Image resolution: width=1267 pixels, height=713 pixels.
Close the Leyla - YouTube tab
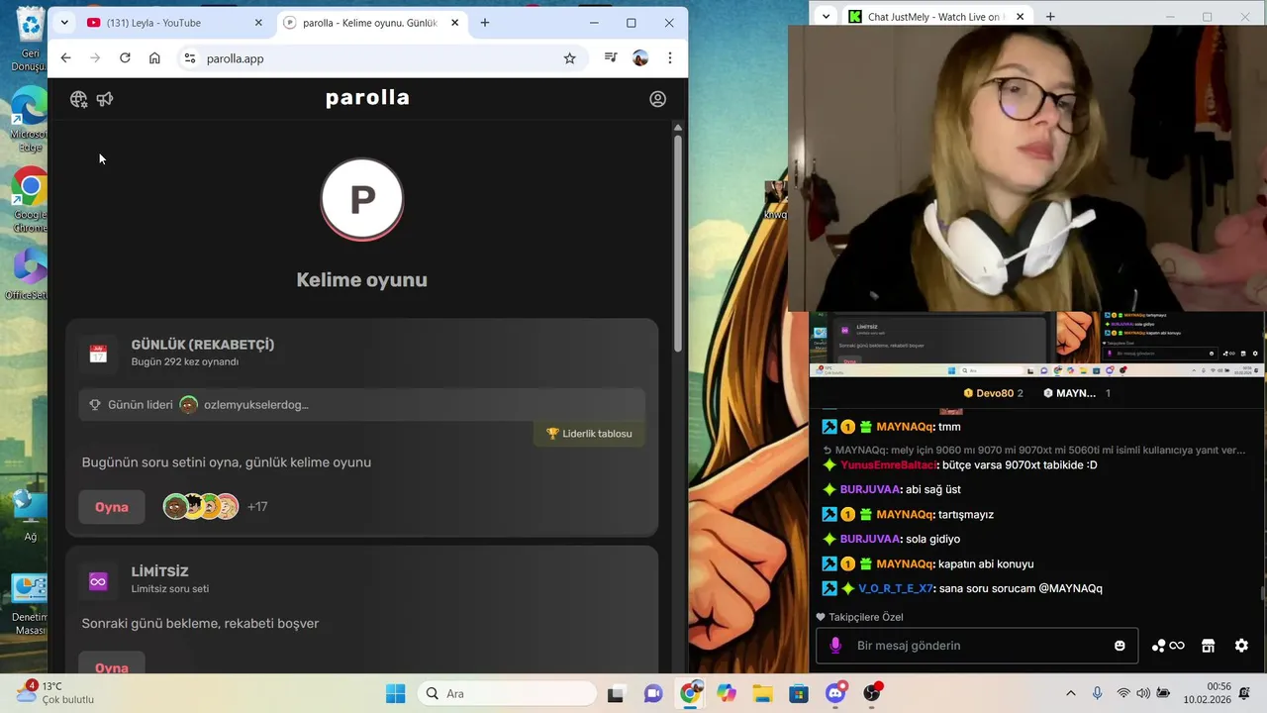tap(258, 23)
